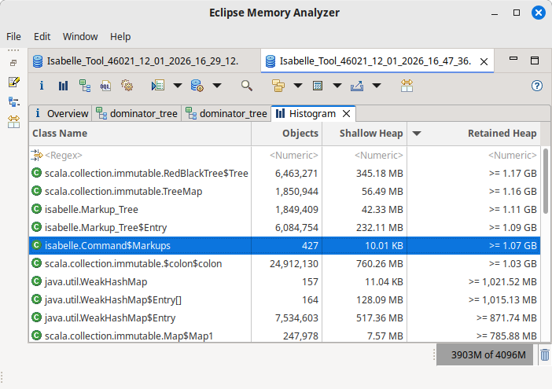Open the Window menu
This screenshot has height=389, width=552.
click(x=80, y=36)
